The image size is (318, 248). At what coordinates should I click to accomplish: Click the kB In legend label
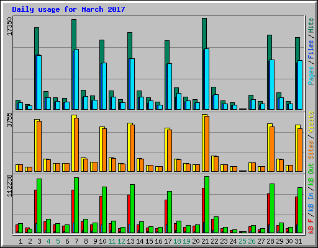click(x=311, y=203)
